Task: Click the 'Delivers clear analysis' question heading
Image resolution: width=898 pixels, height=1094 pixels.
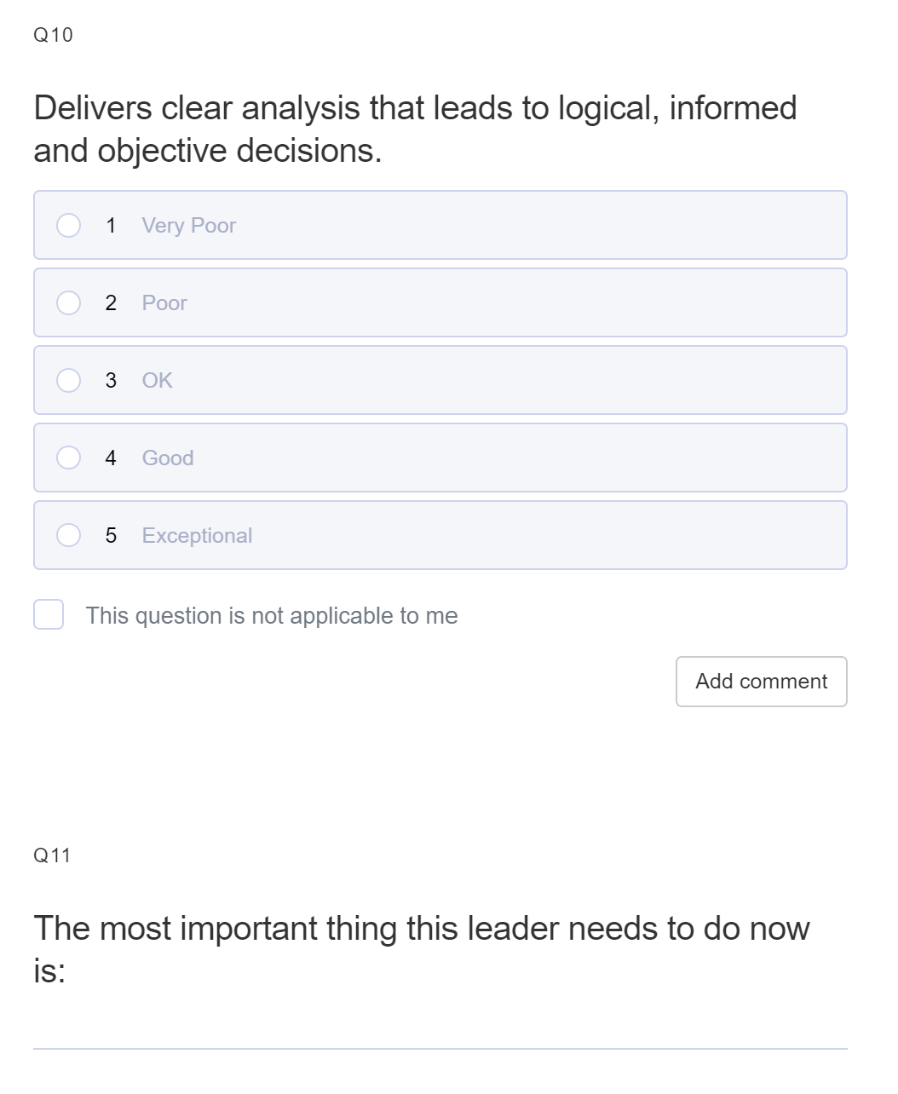Action: [416, 129]
